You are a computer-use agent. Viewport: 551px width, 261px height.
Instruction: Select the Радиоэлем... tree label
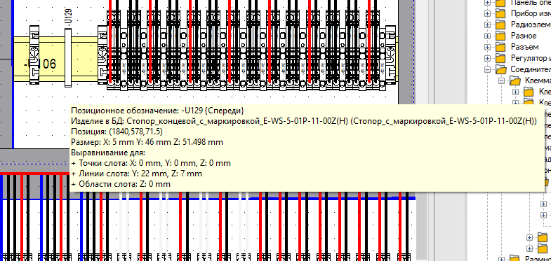click(x=531, y=25)
